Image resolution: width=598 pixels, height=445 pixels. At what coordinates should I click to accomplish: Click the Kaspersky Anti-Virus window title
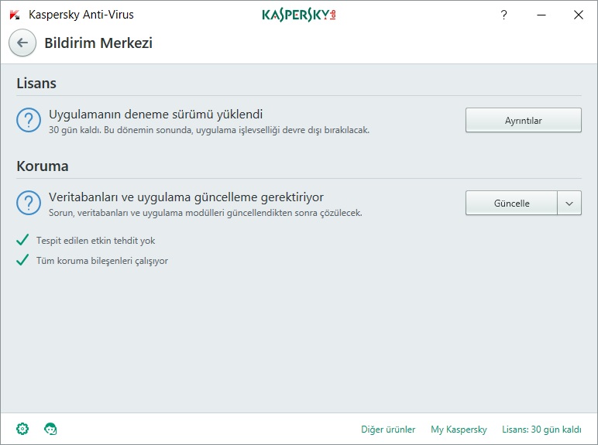(x=81, y=15)
